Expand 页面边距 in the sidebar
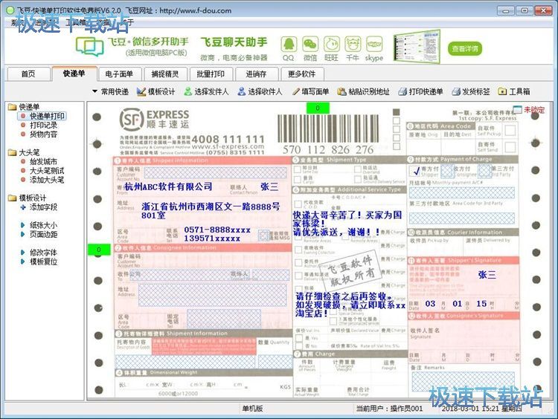Image resolution: width=558 pixels, height=419 pixels. point(39,235)
